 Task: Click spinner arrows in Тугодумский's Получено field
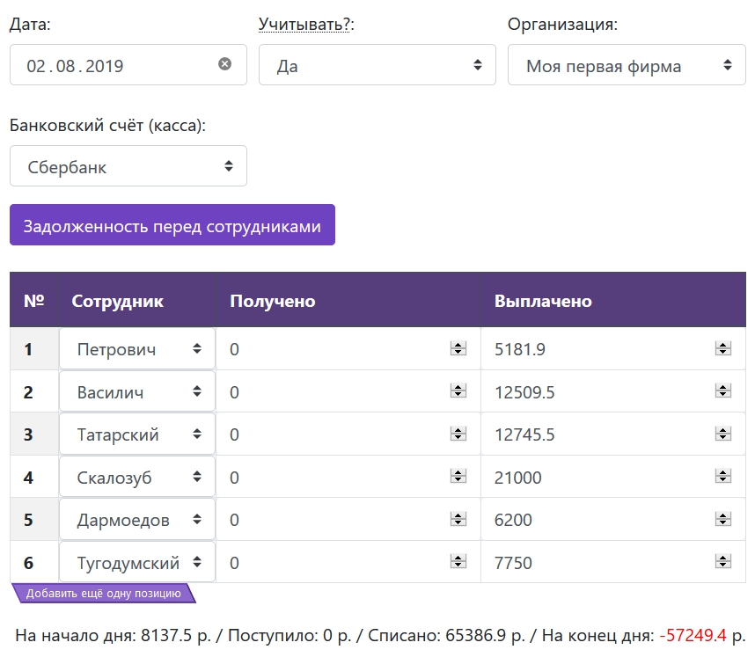(x=458, y=563)
